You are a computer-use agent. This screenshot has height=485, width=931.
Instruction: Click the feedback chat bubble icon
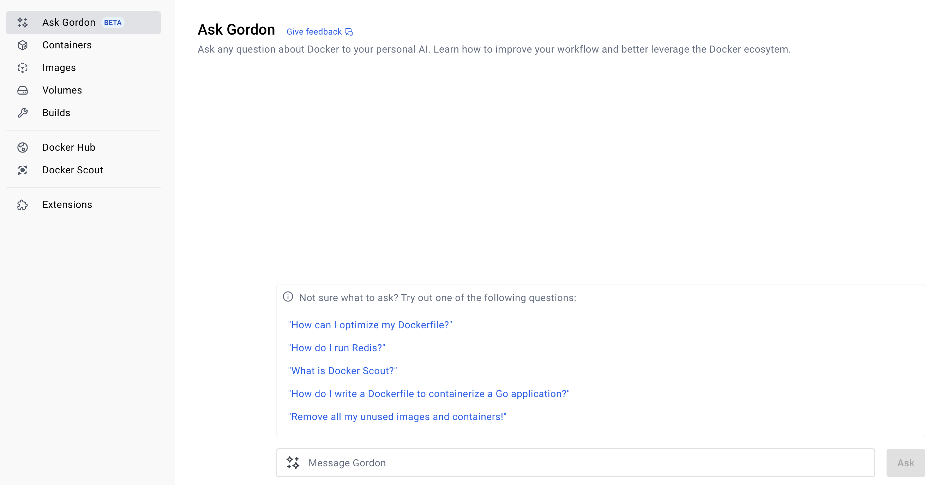pyautogui.click(x=349, y=32)
